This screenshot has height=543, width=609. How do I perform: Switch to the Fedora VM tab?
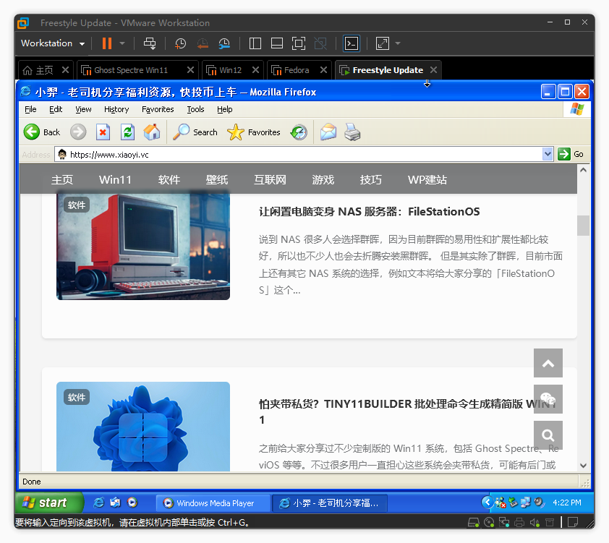coord(297,70)
